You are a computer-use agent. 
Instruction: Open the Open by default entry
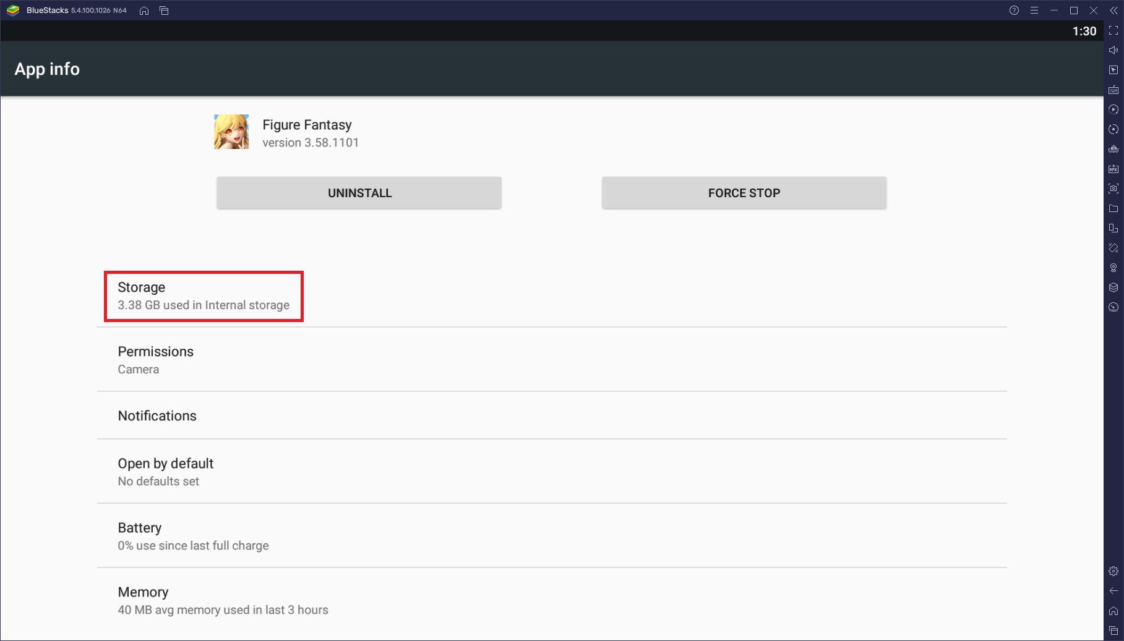pyautogui.click(x=552, y=472)
